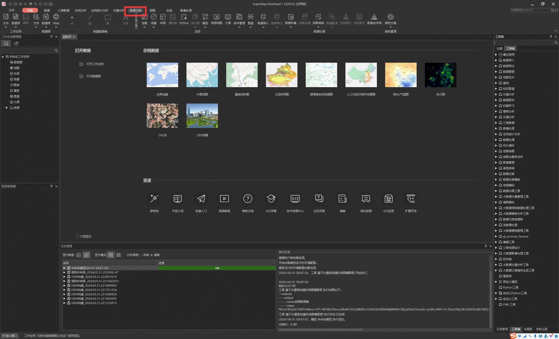
Task: Expand the 矢量分析 toolbox group
Action: click(496, 94)
